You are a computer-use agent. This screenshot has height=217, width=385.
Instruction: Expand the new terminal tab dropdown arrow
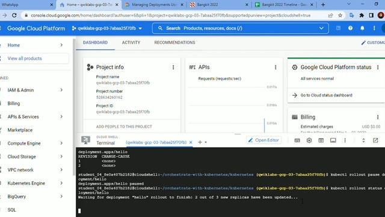[x=206, y=142]
